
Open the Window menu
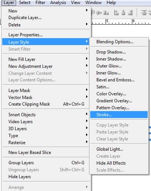point(93,3)
